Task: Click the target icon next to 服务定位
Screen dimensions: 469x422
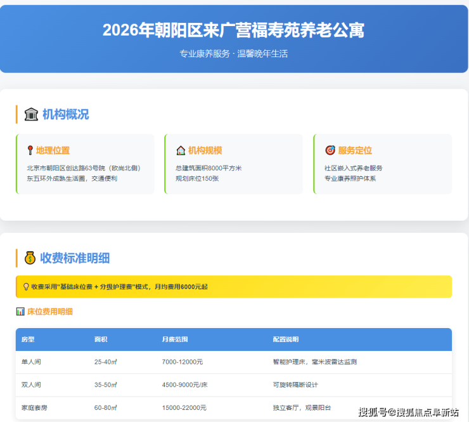Action: pyautogui.click(x=330, y=150)
